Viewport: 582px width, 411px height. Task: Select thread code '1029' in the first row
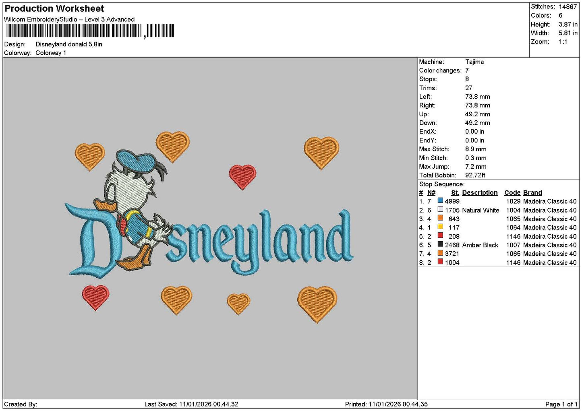click(x=513, y=201)
